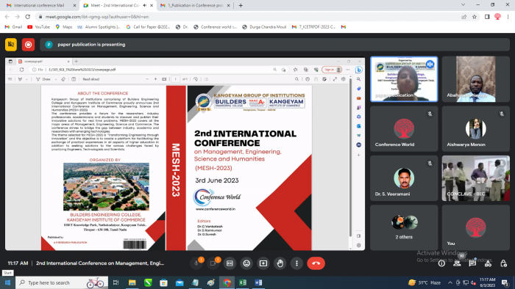Viewport: 515px width, 289px height.
Task: Raise hand in the meeting
Action: (280, 263)
